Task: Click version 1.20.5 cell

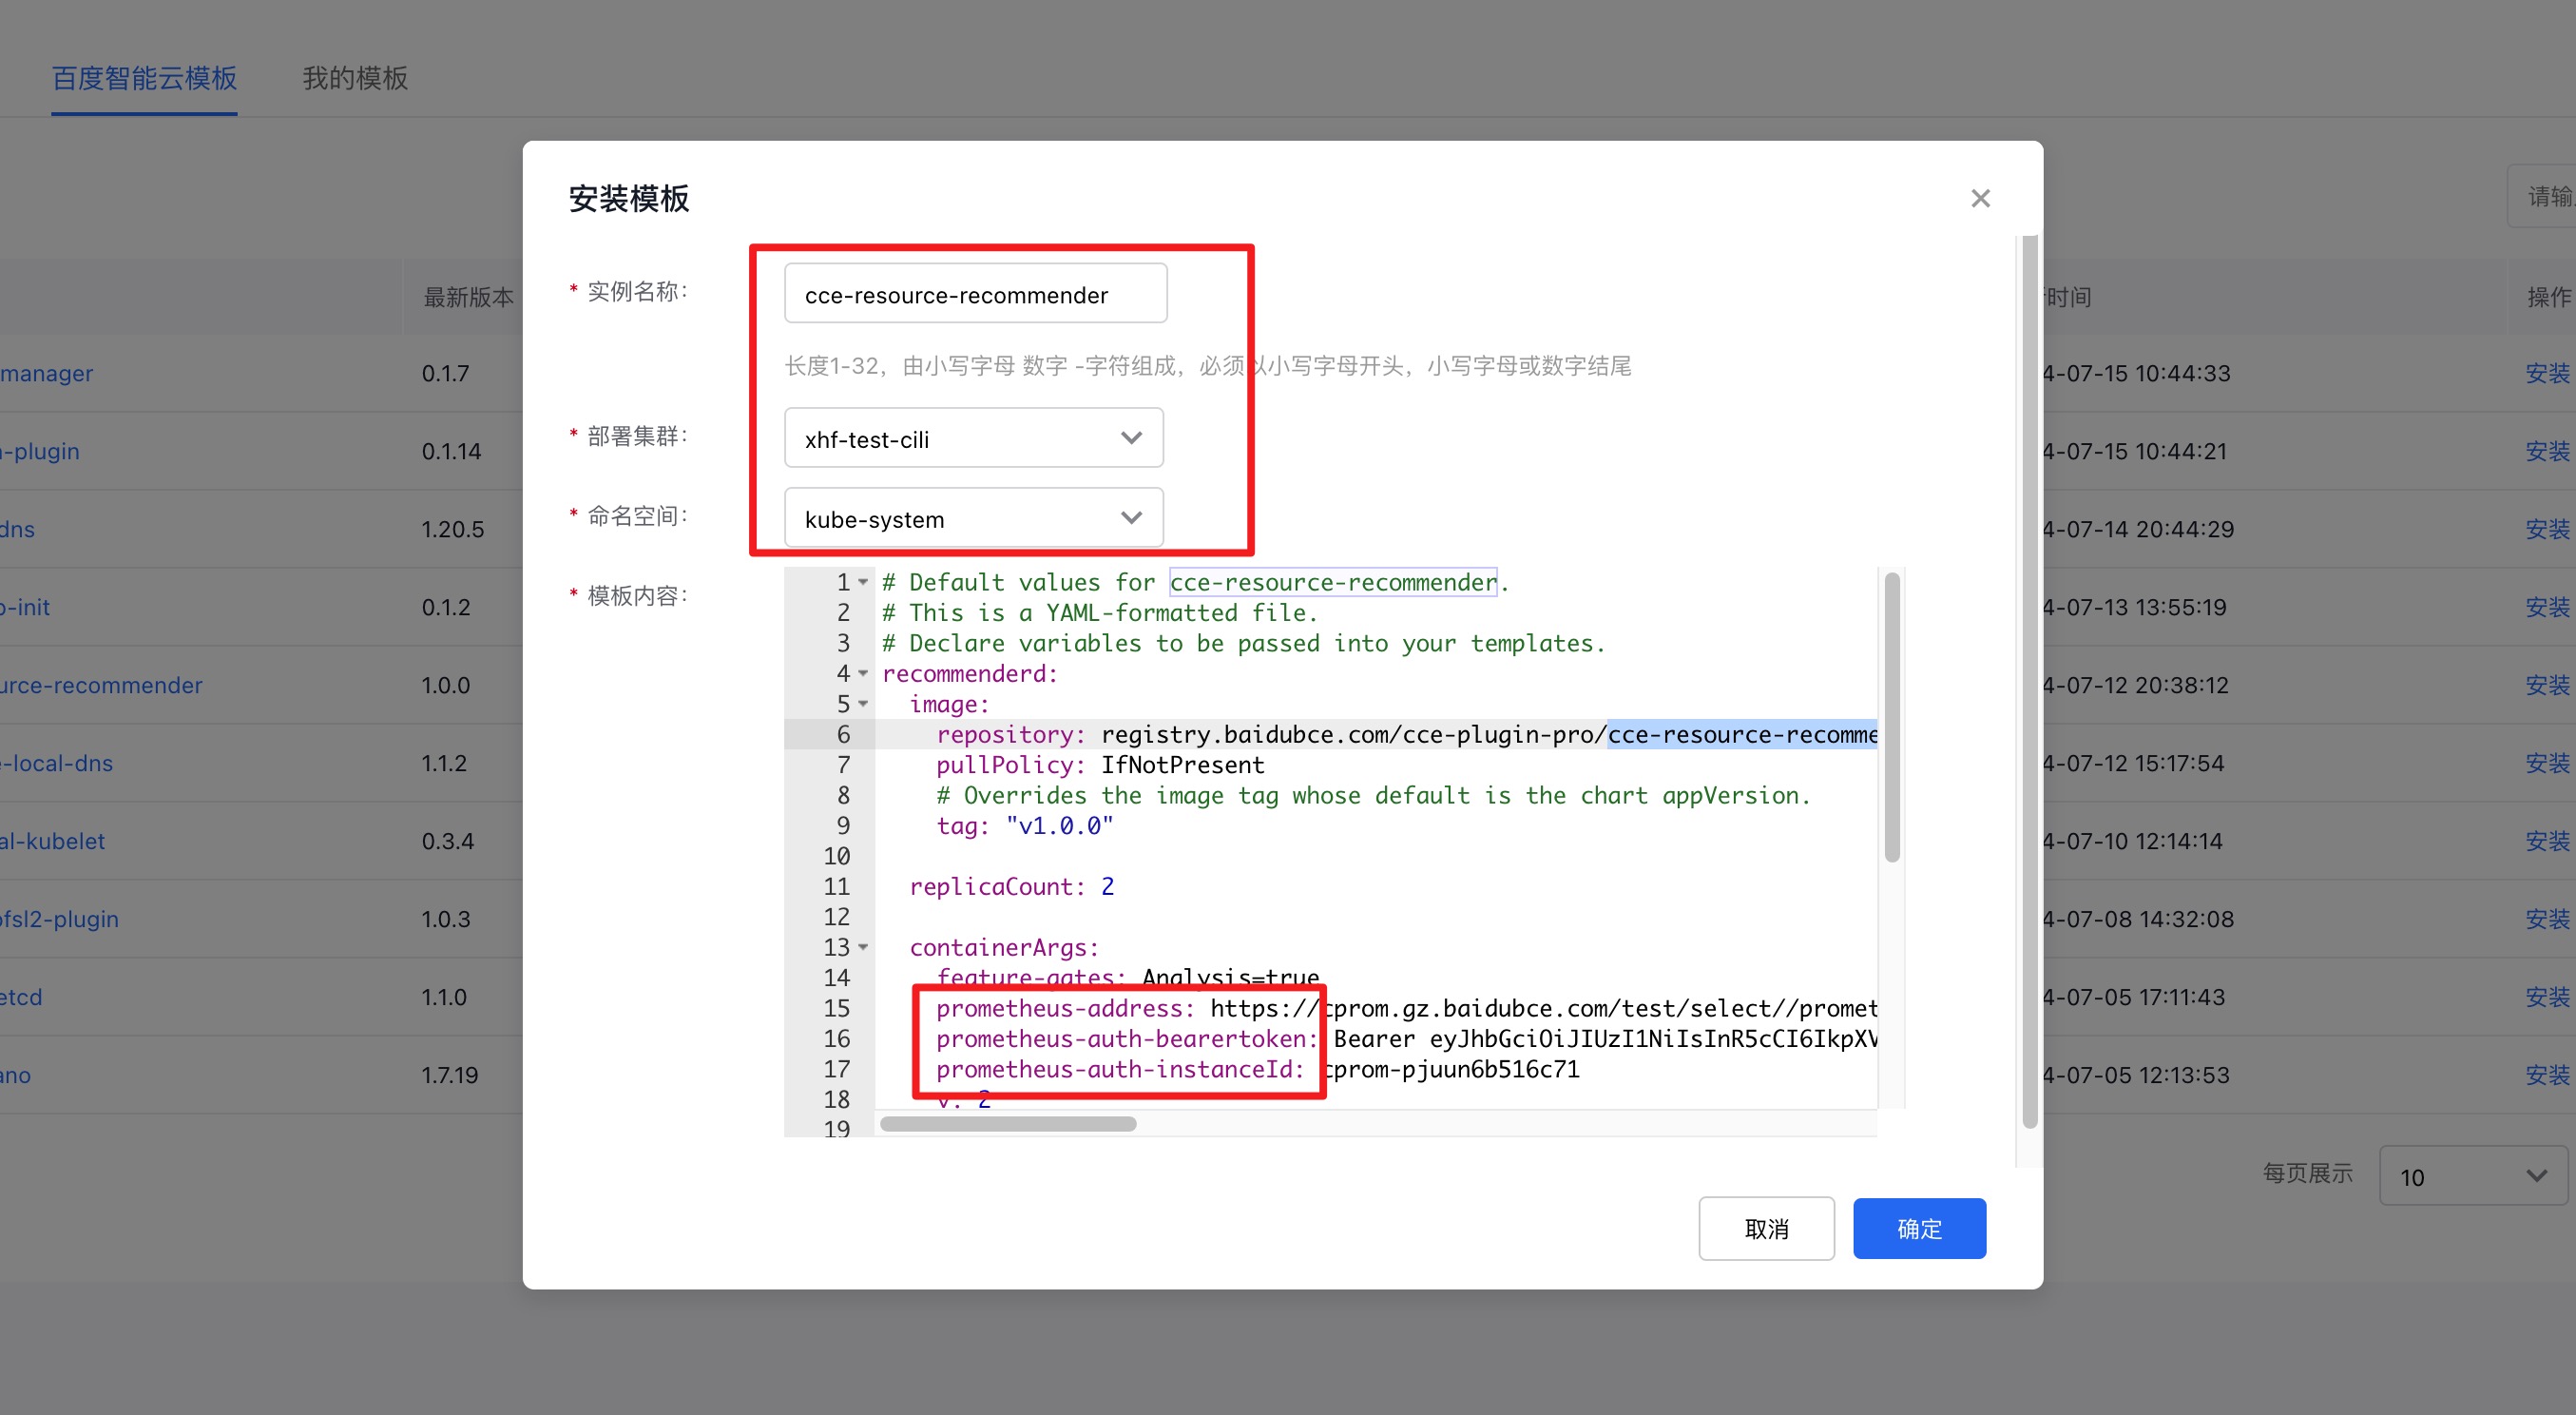Action: pos(452,530)
